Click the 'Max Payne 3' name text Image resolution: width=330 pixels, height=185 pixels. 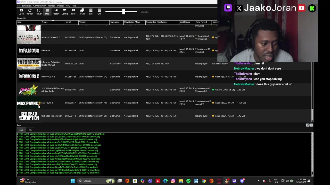click(47, 103)
